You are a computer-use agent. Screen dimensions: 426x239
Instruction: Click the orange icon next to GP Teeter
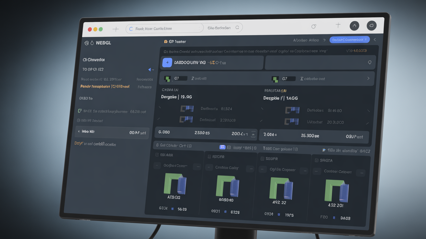point(166,42)
